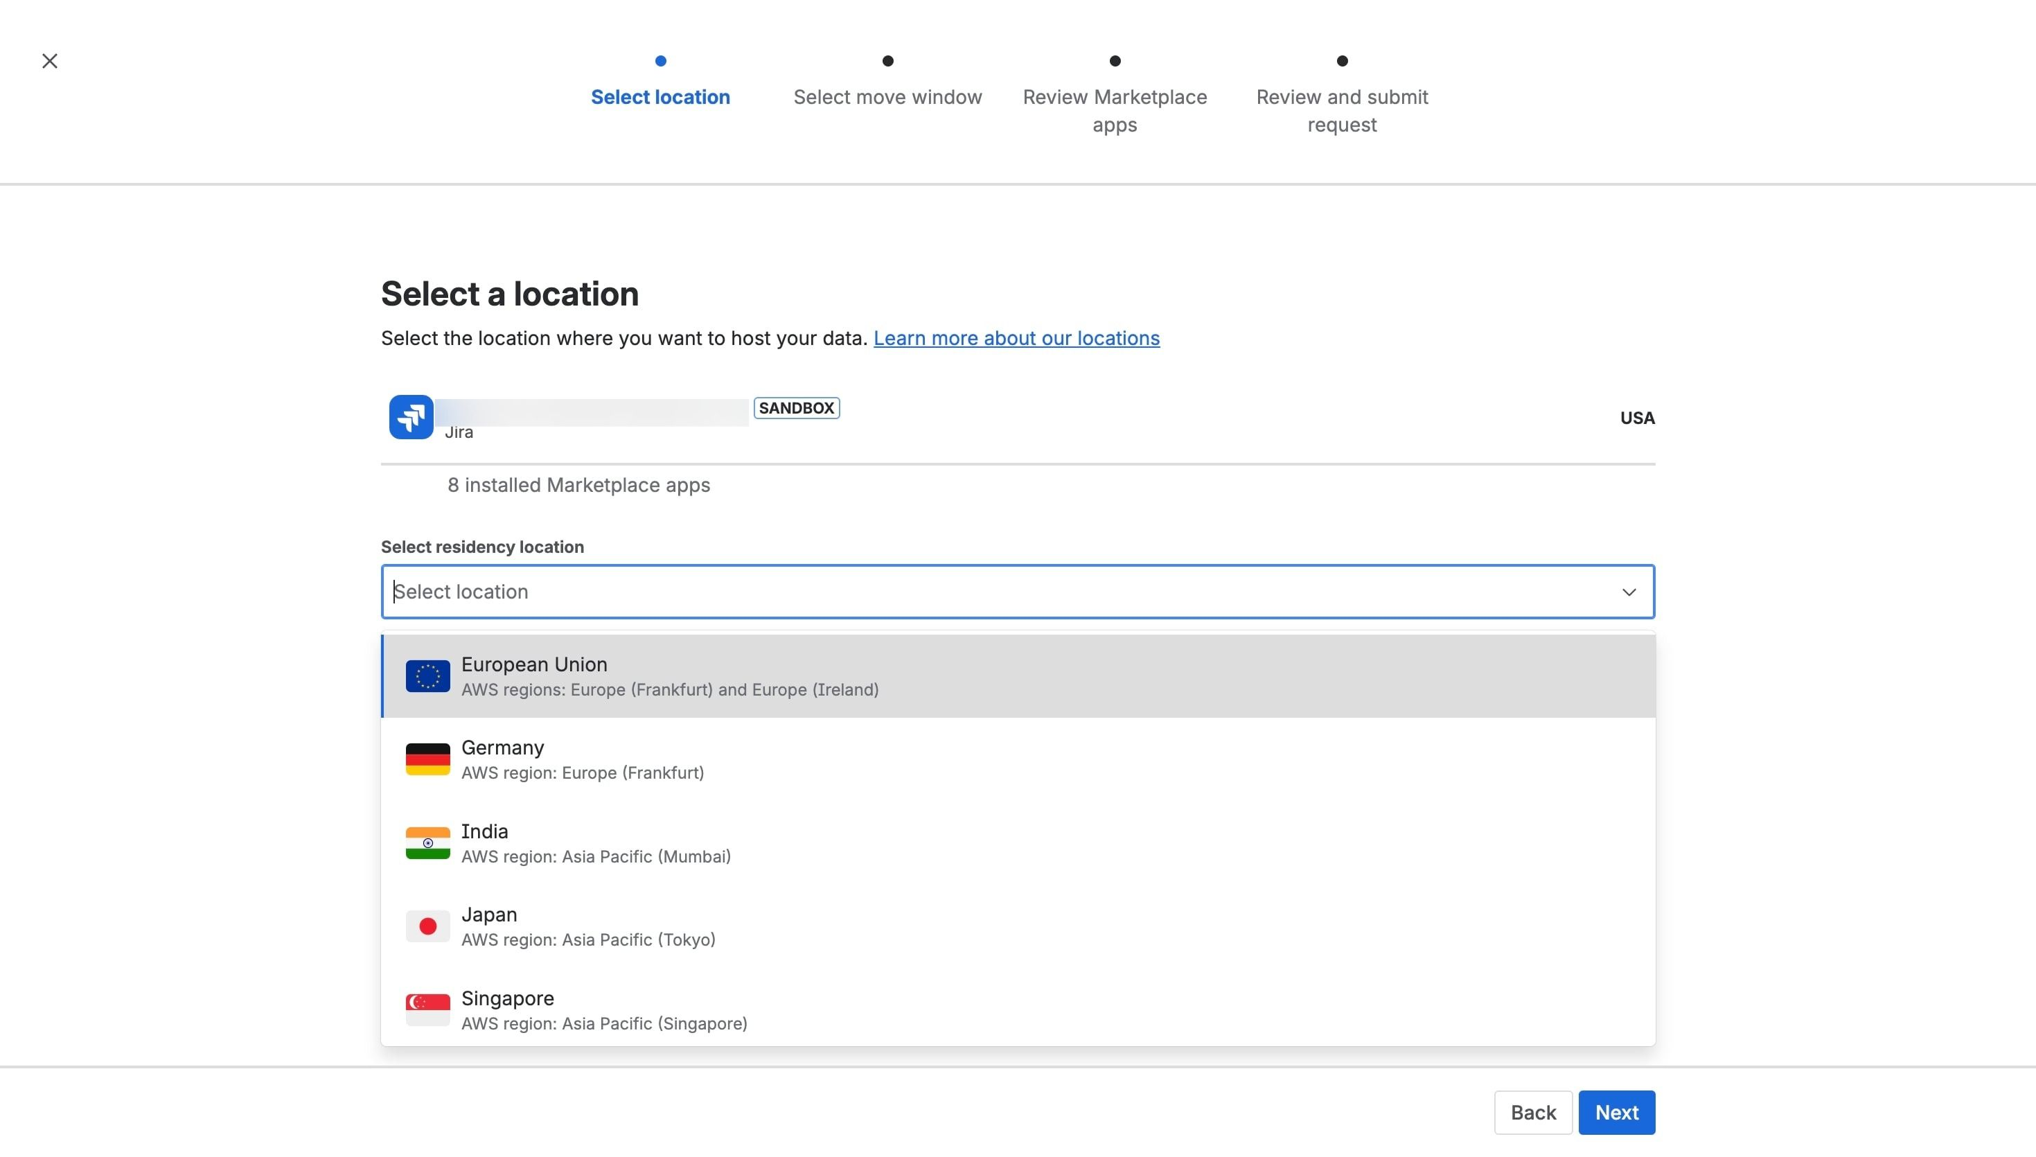Click the Select move window step dot

(887, 61)
